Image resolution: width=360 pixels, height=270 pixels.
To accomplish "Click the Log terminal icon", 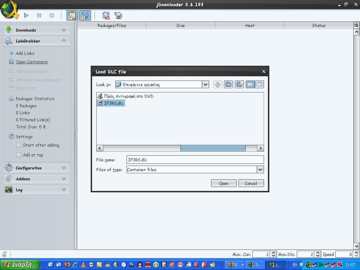I will pyautogui.click(x=9, y=189).
